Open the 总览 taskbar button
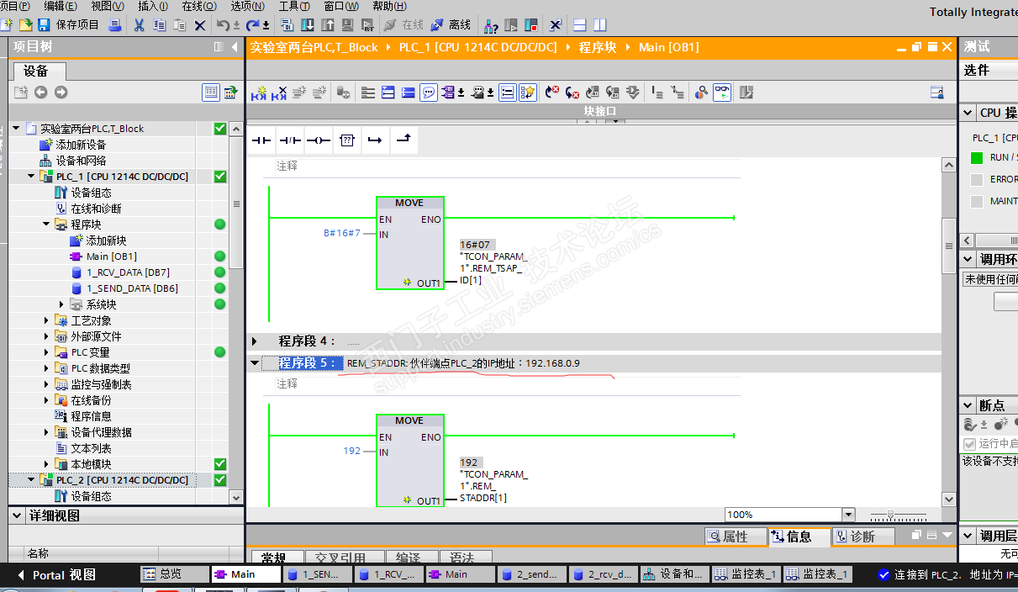Viewport: 1018px width, 592px height. click(x=174, y=574)
